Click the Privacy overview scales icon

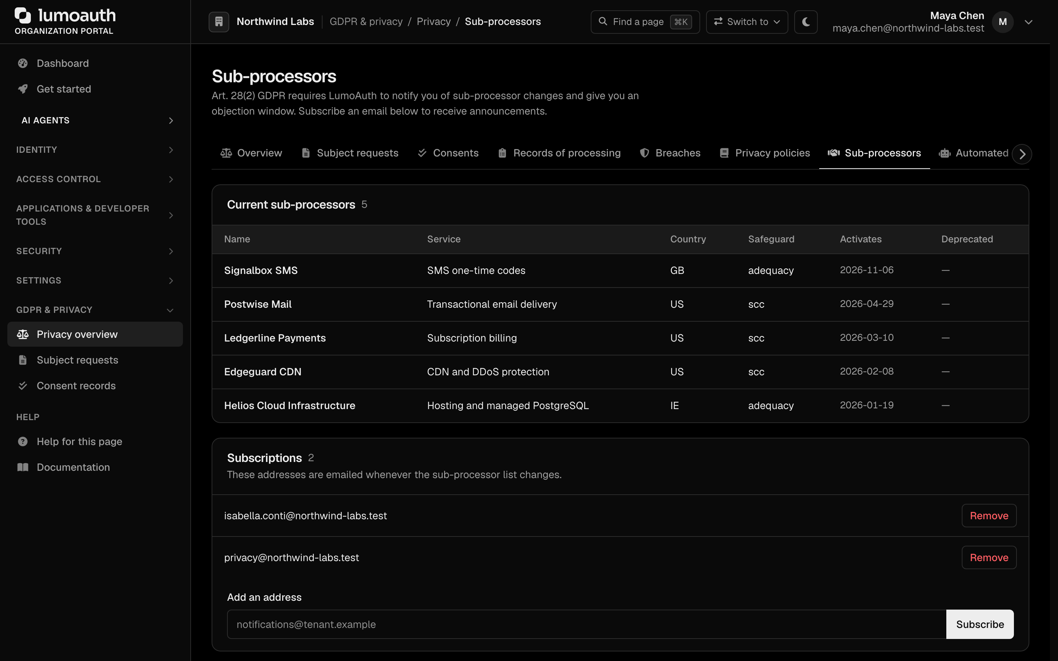pyautogui.click(x=23, y=335)
